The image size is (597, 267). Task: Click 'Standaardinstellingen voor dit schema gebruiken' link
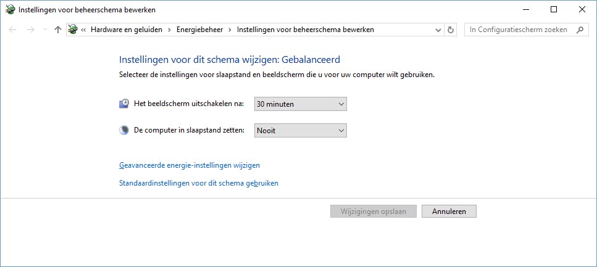point(198,183)
